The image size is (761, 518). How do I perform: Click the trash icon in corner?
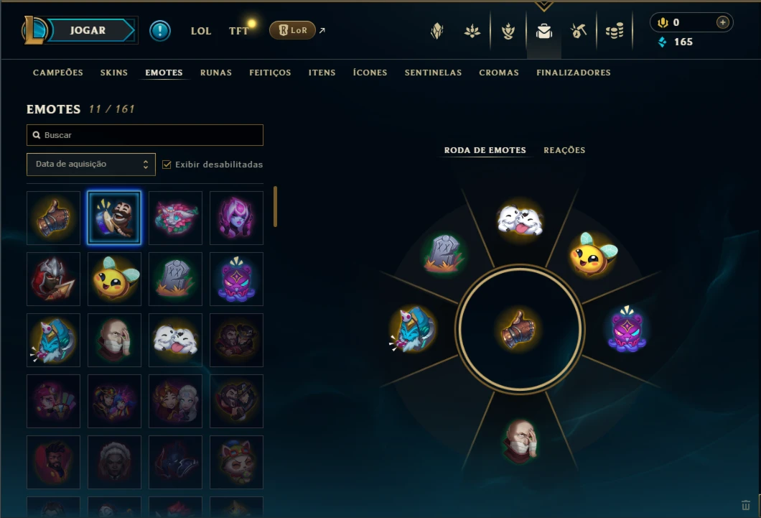[x=746, y=505]
